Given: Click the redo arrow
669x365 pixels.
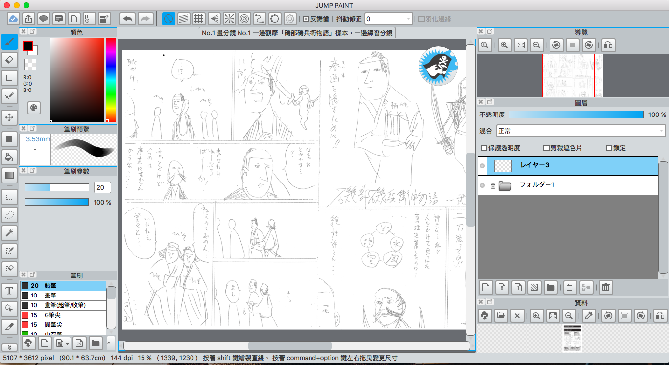Looking at the screenshot, I should click(x=145, y=19).
